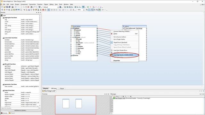Click the zoom fit icon next to 100%
Image resolution: width=205 pixels, height=115 pixels.
click(x=87, y=10)
